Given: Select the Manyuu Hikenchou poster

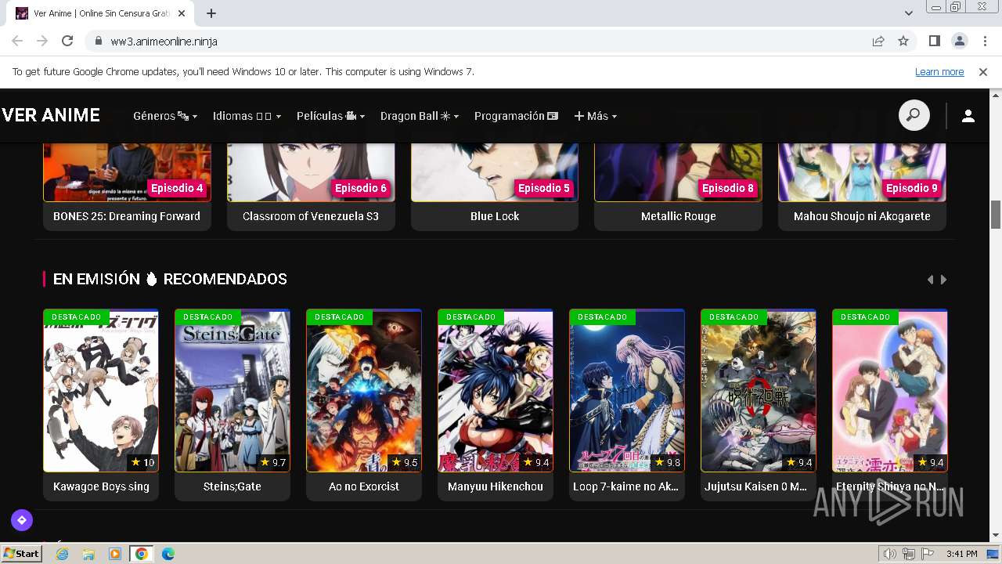Looking at the screenshot, I should pos(496,391).
